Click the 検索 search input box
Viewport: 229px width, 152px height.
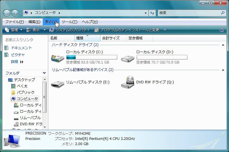(x=189, y=13)
